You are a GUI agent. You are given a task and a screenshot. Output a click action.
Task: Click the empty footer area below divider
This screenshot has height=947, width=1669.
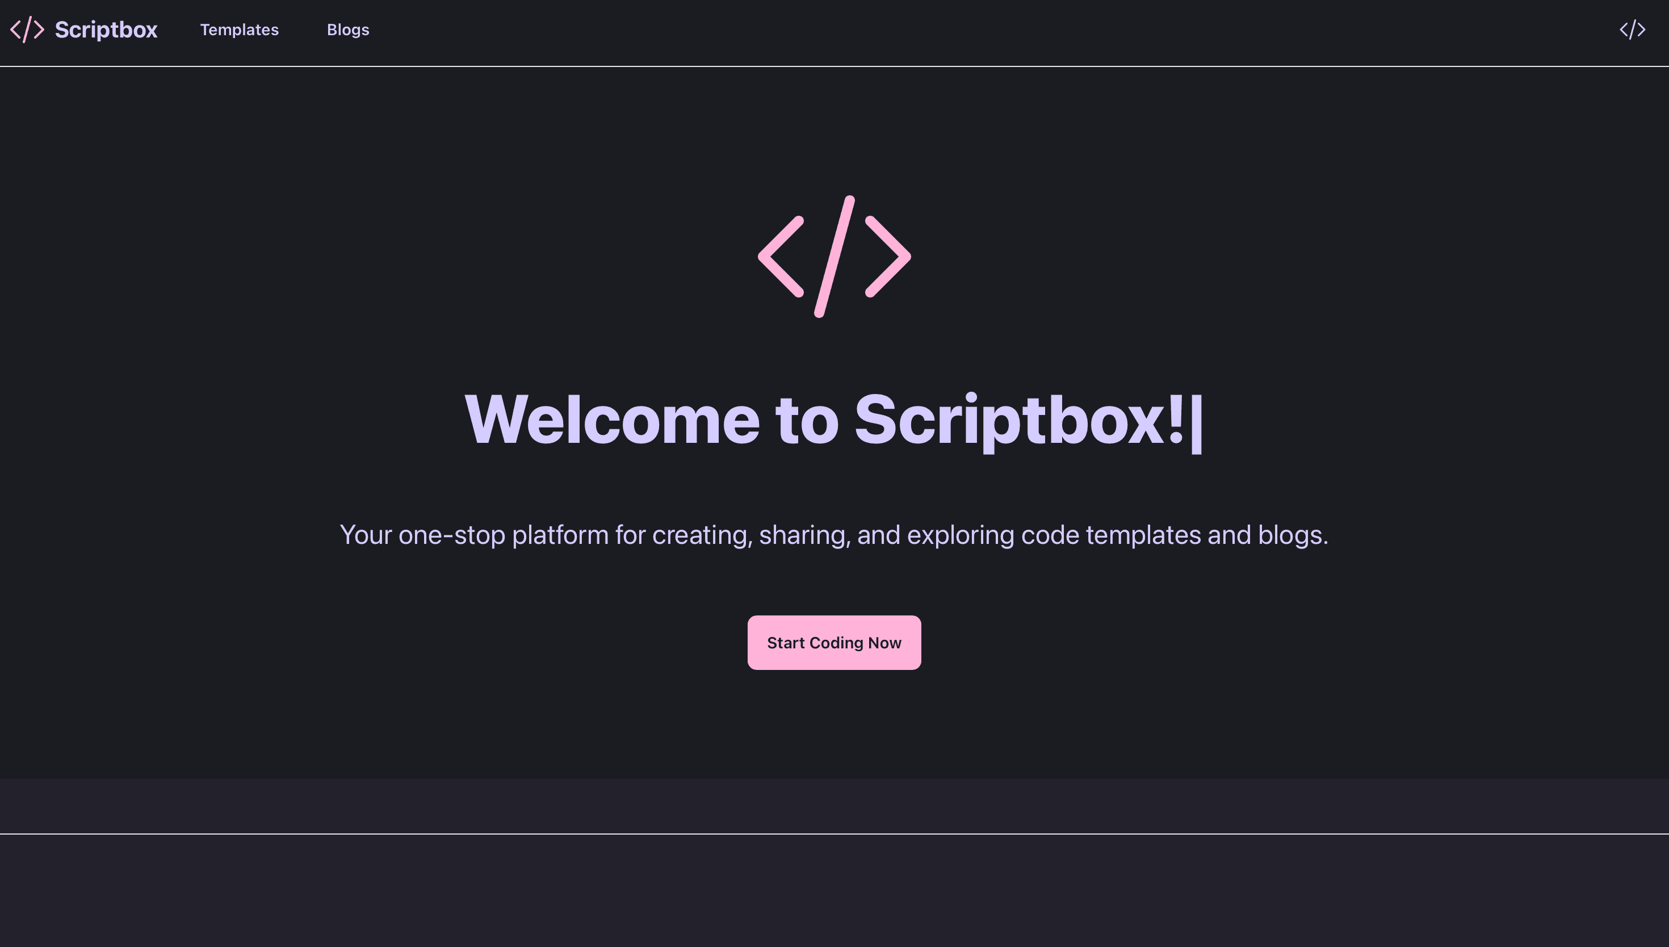point(834,890)
